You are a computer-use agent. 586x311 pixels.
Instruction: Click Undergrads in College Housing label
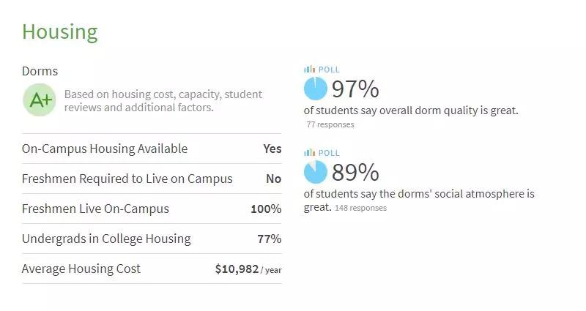pyautogui.click(x=106, y=239)
